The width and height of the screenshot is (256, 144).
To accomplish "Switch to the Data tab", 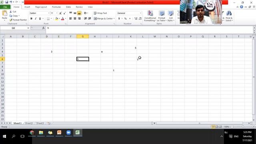I will tap(68, 7).
